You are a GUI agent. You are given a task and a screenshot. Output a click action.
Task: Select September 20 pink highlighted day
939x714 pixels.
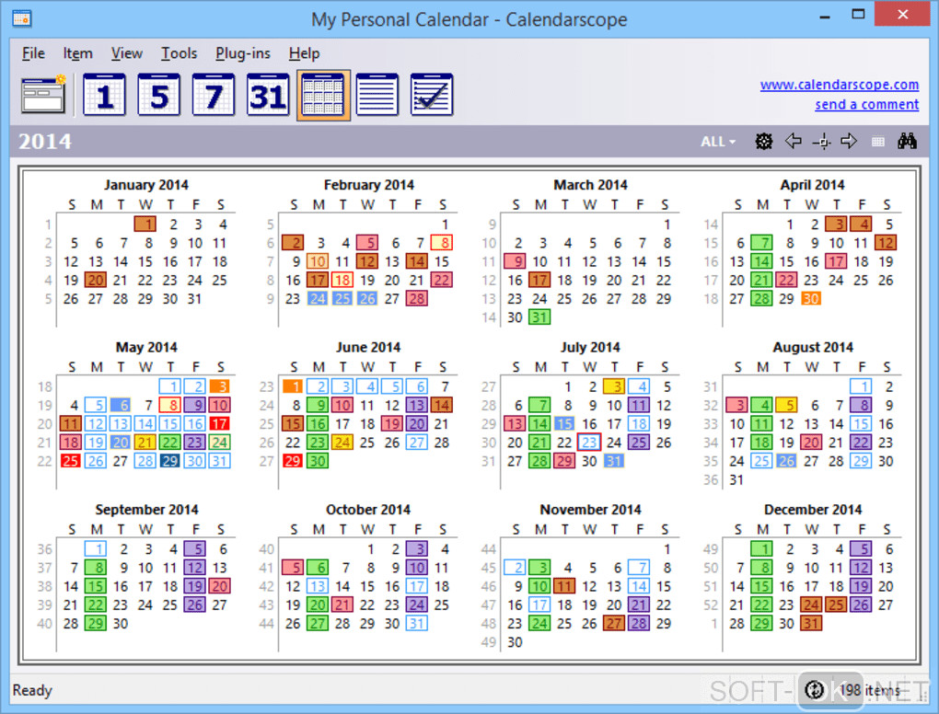pyautogui.click(x=220, y=586)
